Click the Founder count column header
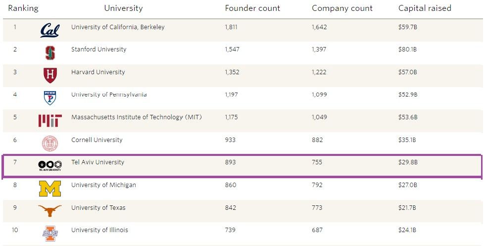This screenshot has height=246, width=485. pos(252,8)
